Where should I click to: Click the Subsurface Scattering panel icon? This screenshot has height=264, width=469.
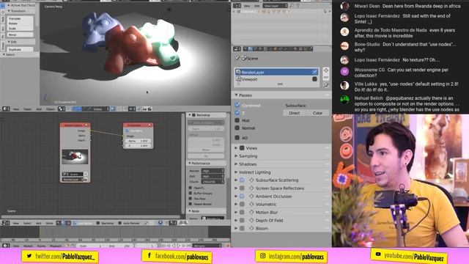click(251, 180)
